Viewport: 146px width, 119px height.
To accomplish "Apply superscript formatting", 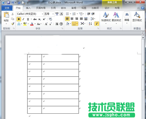I will pyautogui.click(x=44, y=19).
